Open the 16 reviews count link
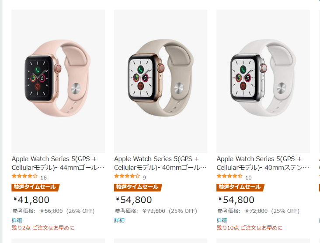This screenshot has height=243, width=320. [x=43, y=178]
